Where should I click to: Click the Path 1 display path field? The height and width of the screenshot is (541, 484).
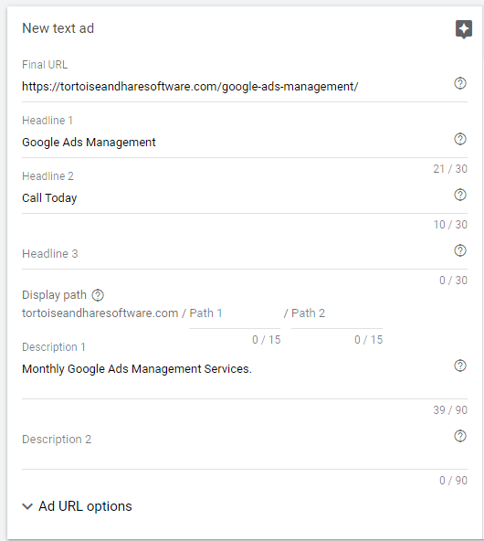[235, 313]
